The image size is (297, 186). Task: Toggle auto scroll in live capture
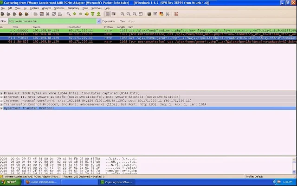(x=114, y=14)
